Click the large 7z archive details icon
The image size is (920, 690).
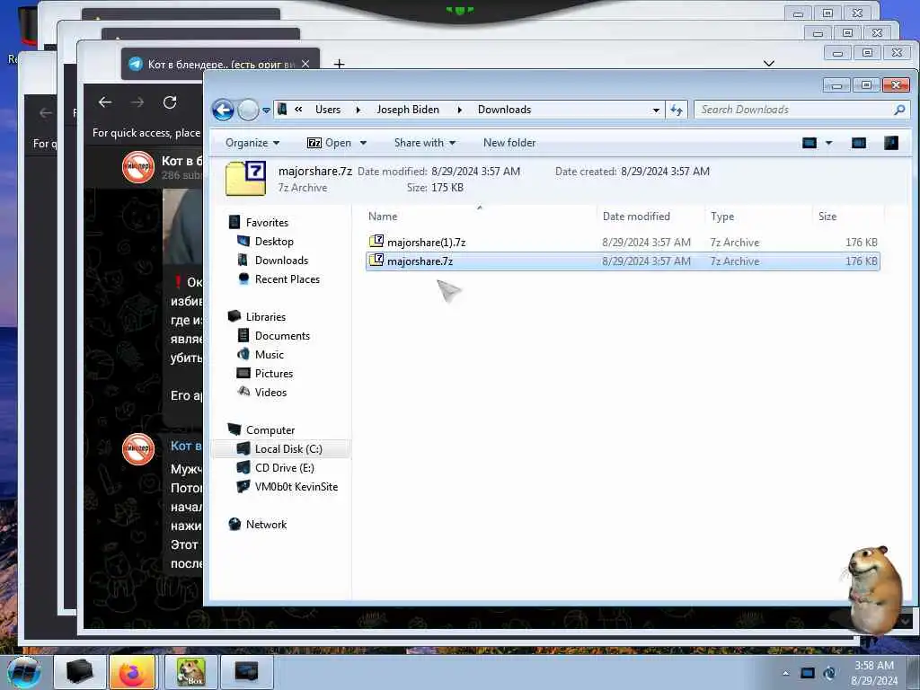click(246, 179)
